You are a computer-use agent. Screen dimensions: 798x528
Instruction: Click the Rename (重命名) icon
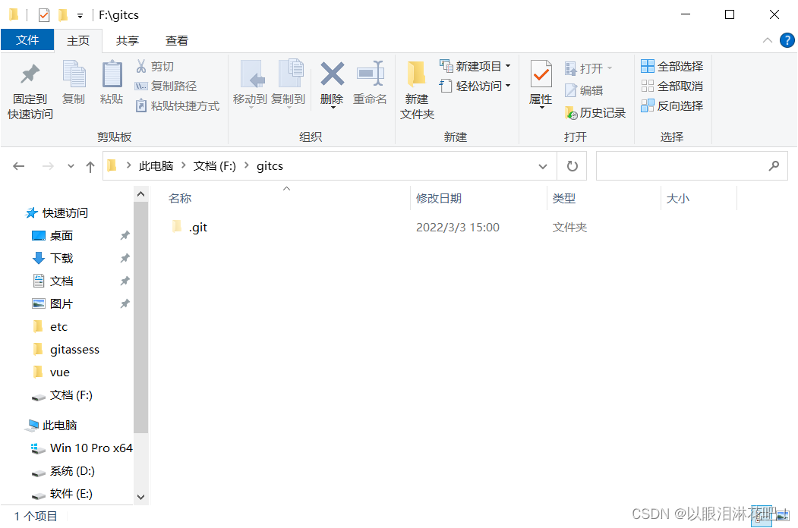(x=370, y=74)
